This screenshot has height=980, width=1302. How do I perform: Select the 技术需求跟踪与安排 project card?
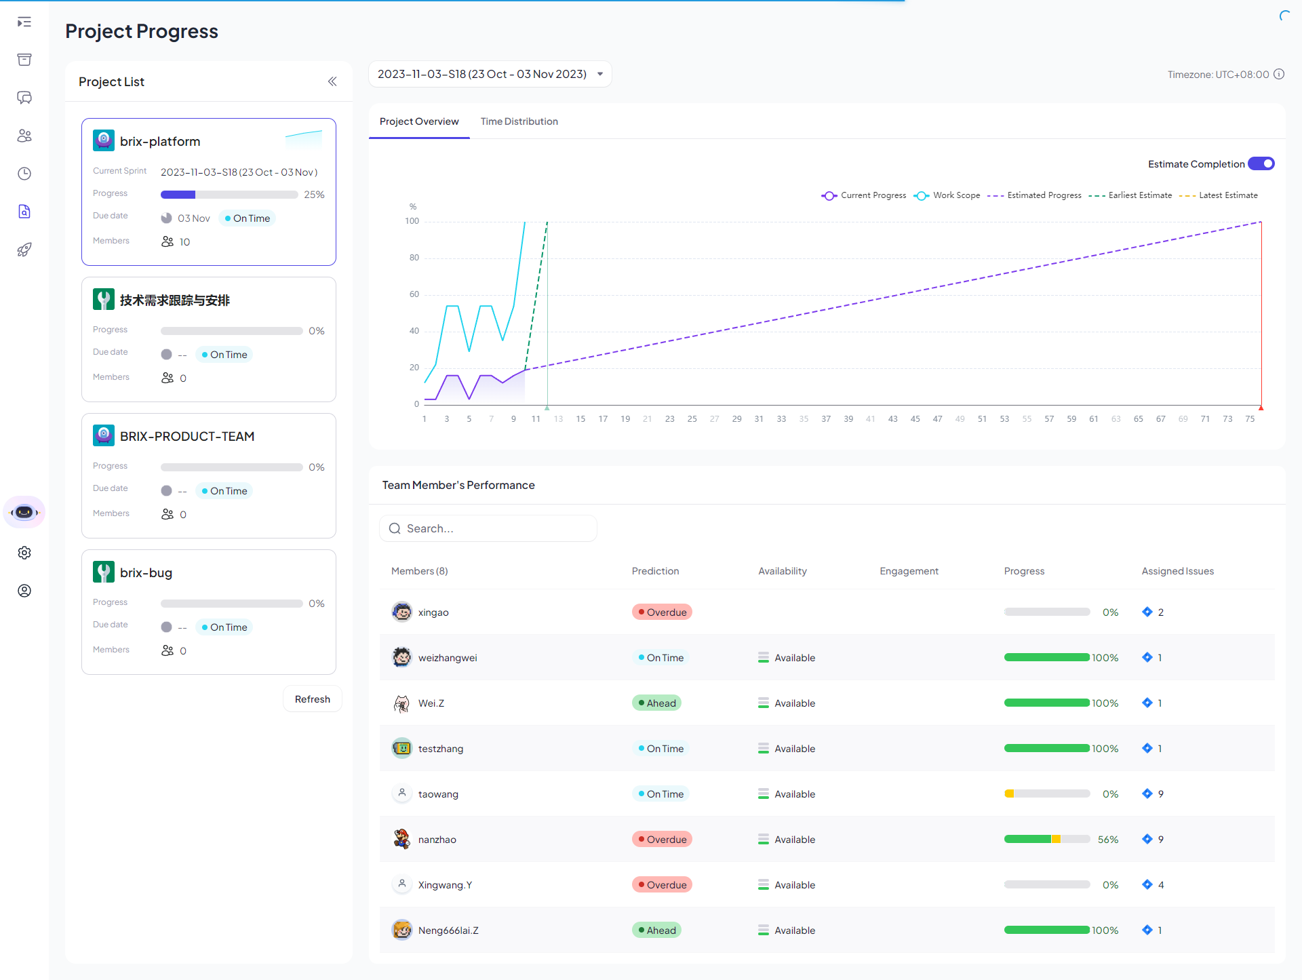pyautogui.click(x=209, y=339)
